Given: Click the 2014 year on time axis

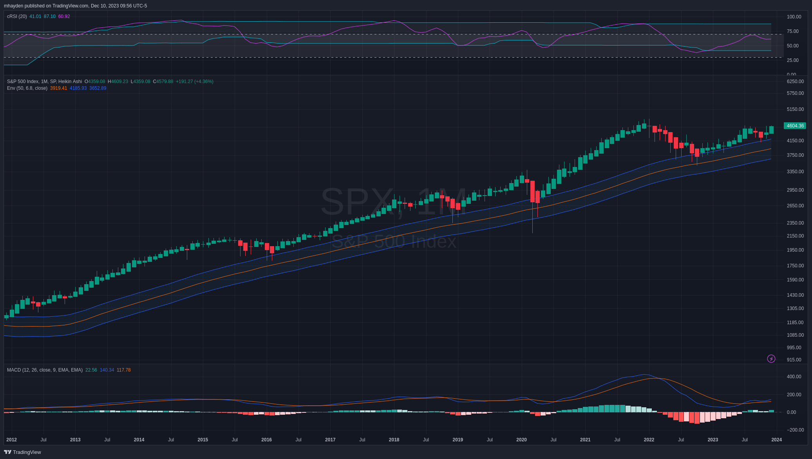Looking at the screenshot, I should click(139, 440).
